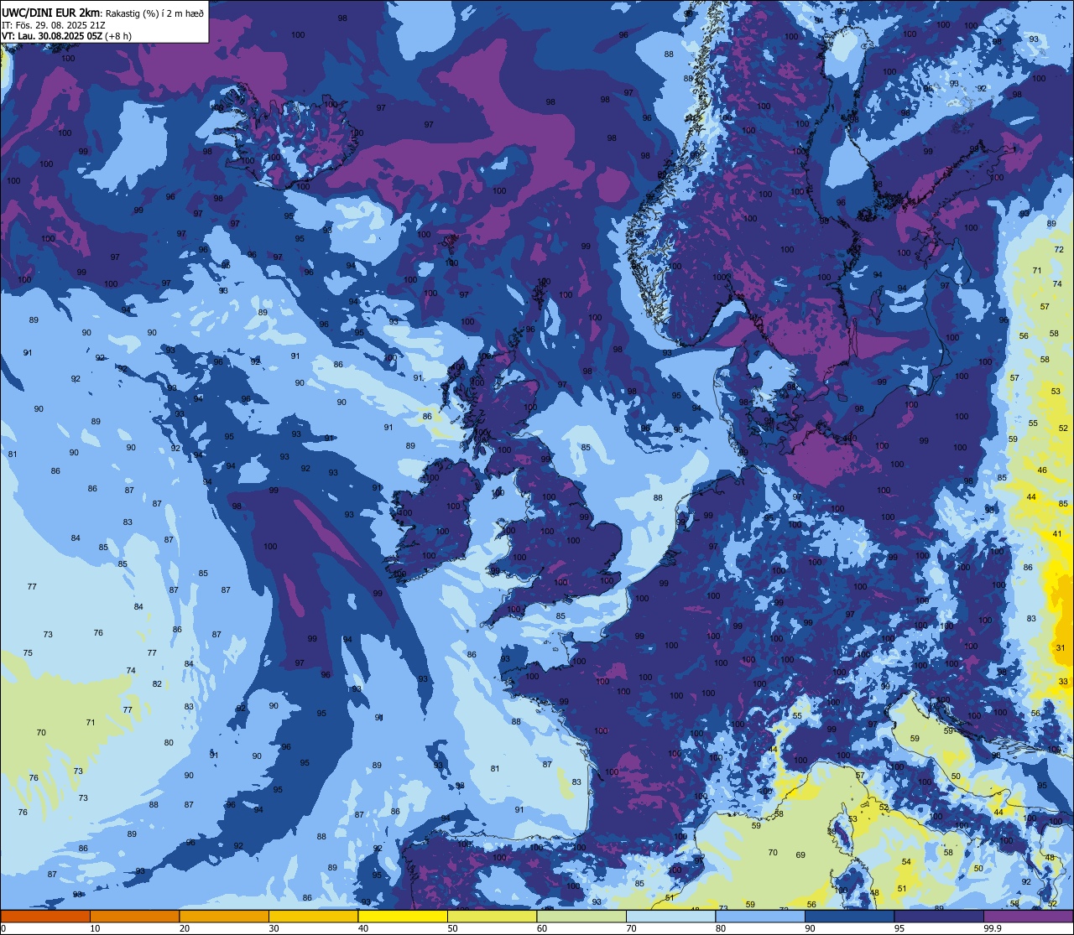
Task: Click the 50–60 % pale yellow legend swatch
Action: [492, 916]
